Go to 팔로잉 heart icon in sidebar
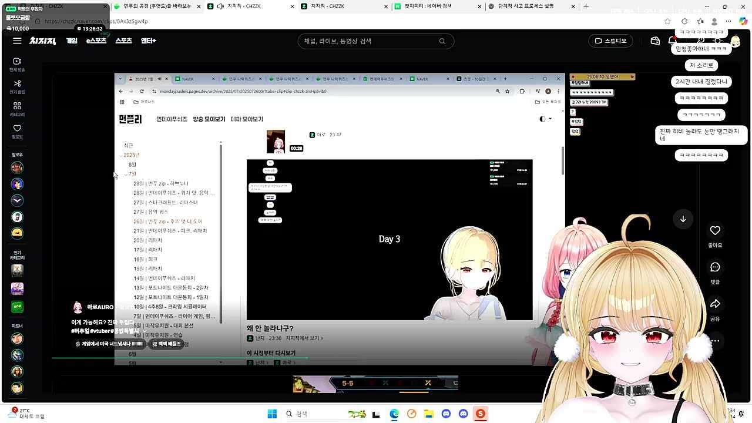This screenshot has height=423, width=752. [17, 132]
